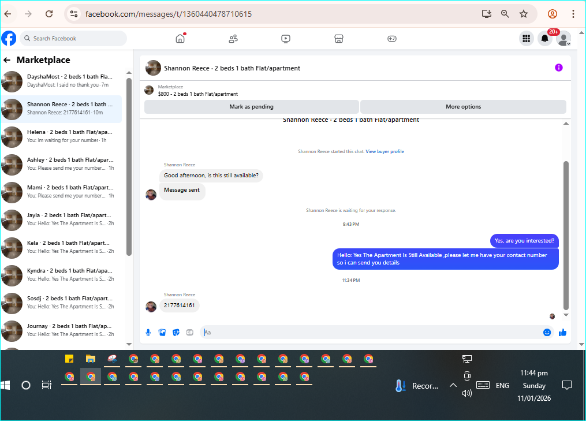Open the emoji picker smiley icon
This screenshot has width=586, height=421.
[x=547, y=333]
